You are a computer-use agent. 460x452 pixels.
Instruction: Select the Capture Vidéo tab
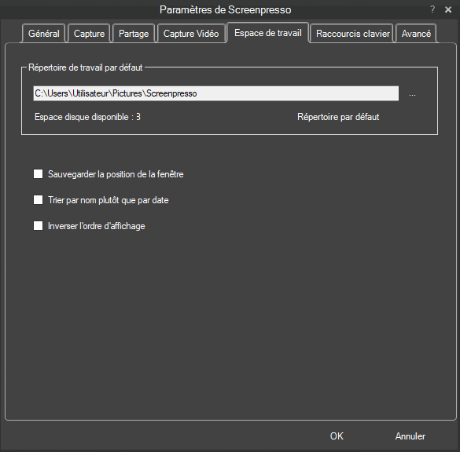191,34
